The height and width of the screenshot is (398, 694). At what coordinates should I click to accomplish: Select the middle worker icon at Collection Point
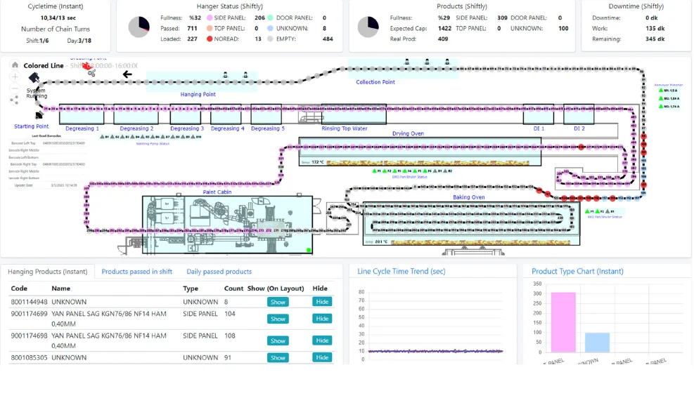pyautogui.click(x=427, y=62)
